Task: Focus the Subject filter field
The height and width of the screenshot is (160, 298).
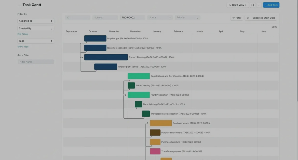Action: [x=105, y=18]
